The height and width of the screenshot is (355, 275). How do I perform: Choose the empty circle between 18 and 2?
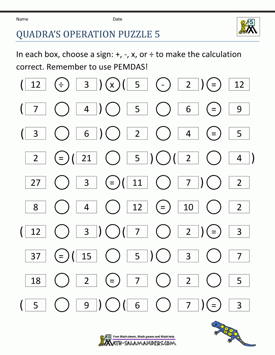click(62, 281)
